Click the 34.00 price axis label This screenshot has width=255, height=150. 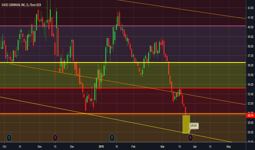(x=250, y=84)
